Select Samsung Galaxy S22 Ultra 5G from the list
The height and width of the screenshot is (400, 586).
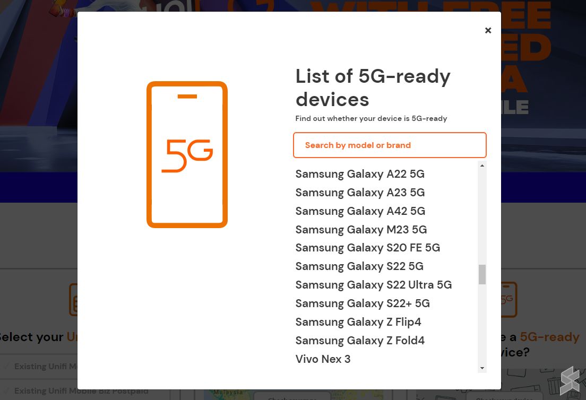pyautogui.click(x=374, y=285)
